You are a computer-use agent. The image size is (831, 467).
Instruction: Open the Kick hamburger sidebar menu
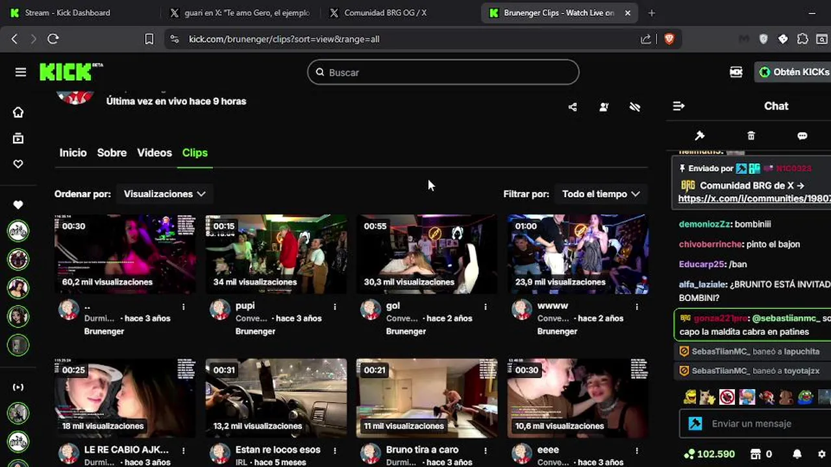coord(21,72)
